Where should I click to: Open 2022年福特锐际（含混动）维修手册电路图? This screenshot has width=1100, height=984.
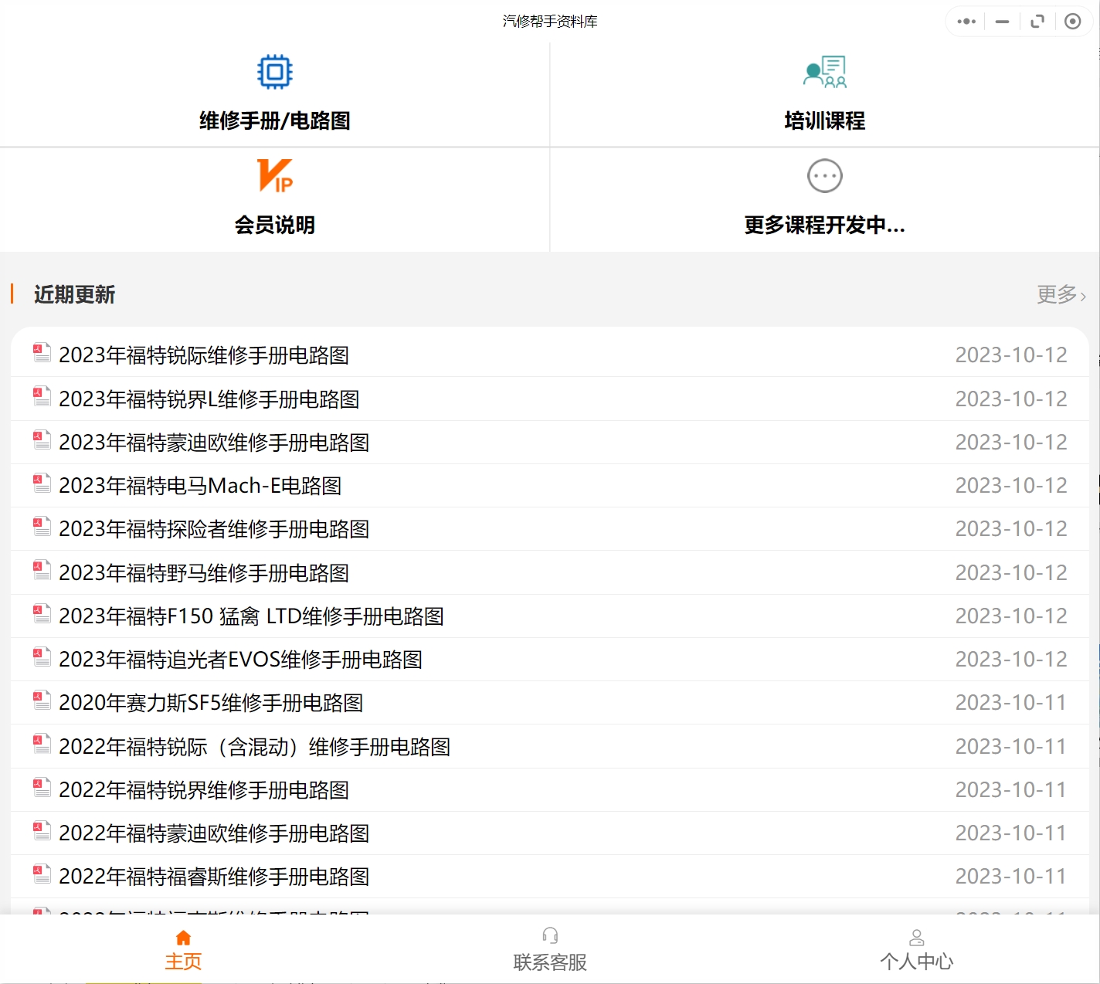pos(256,747)
